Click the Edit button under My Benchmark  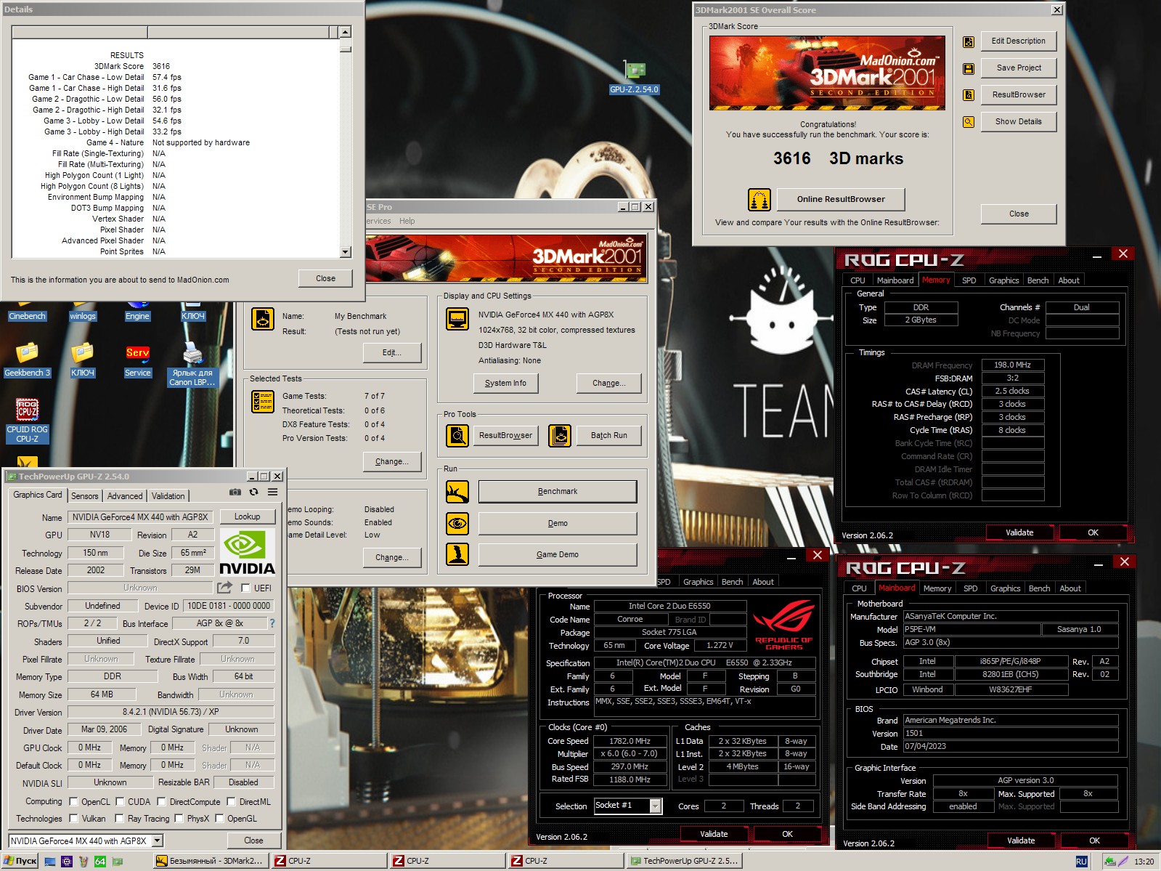click(392, 352)
